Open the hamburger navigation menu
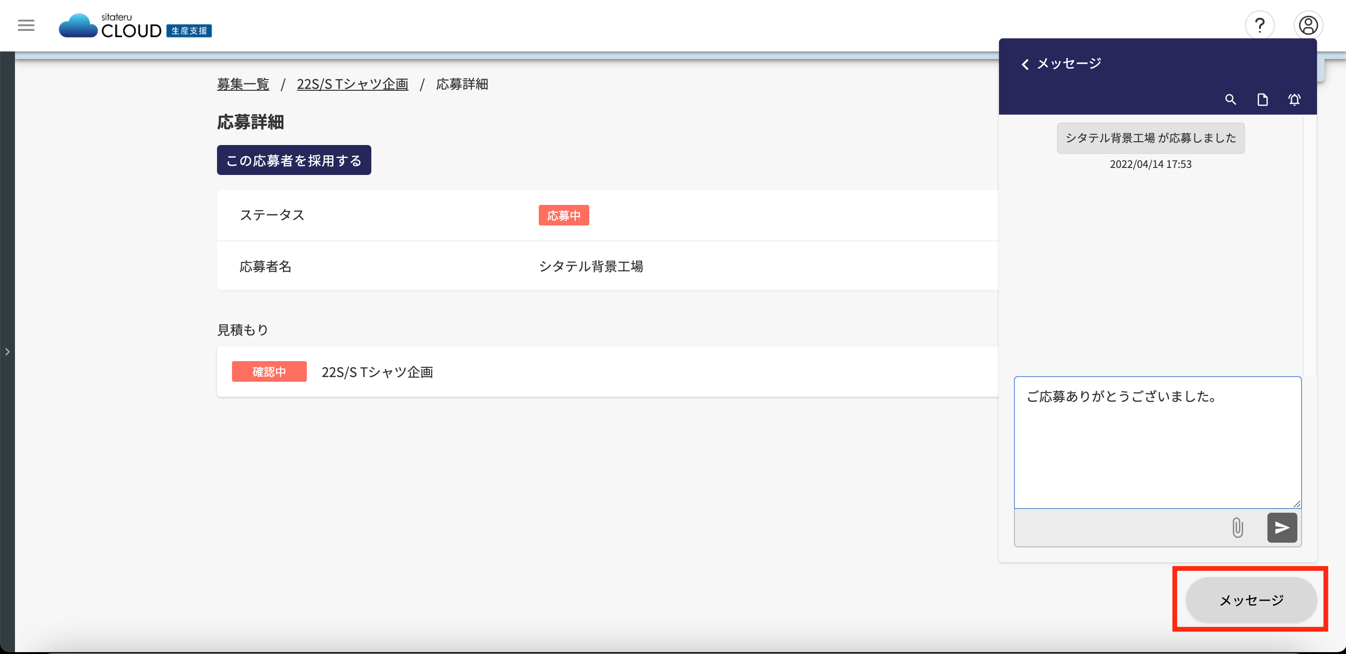 point(26,25)
